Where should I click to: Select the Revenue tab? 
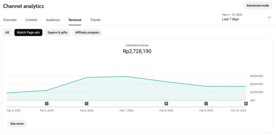pos(75,20)
